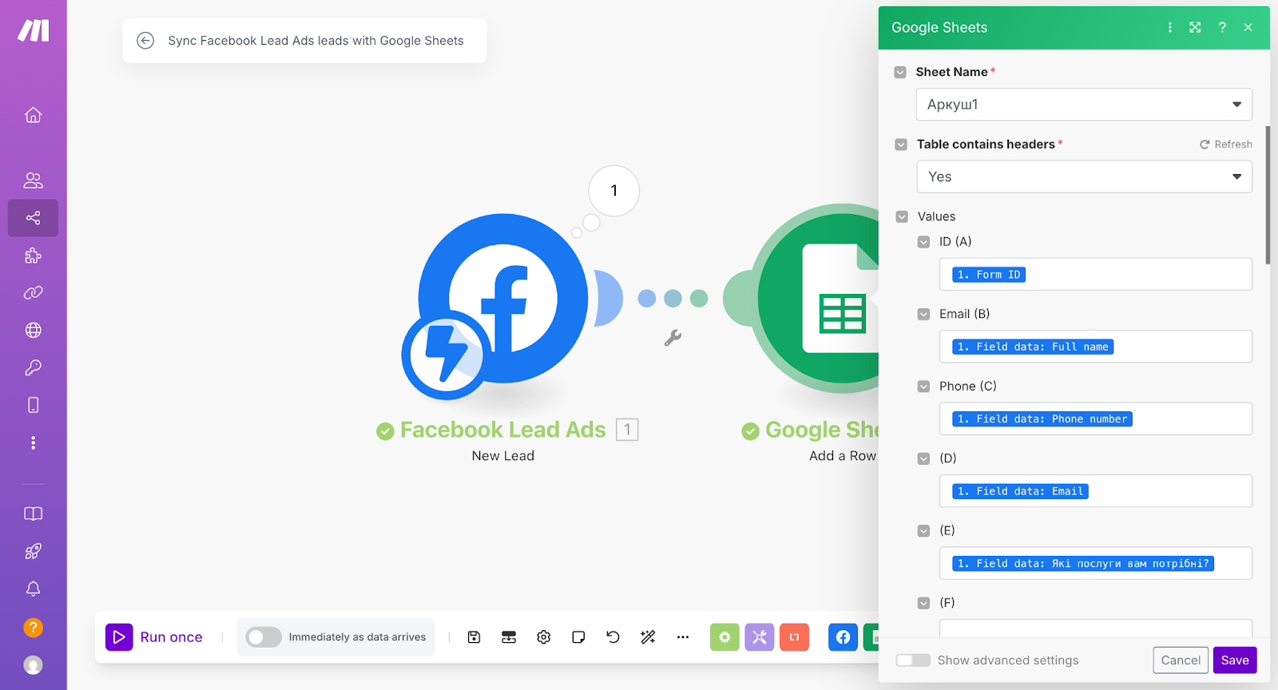Close the Google Sheets panel
The height and width of the screenshot is (690, 1278).
(x=1248, y=27)
